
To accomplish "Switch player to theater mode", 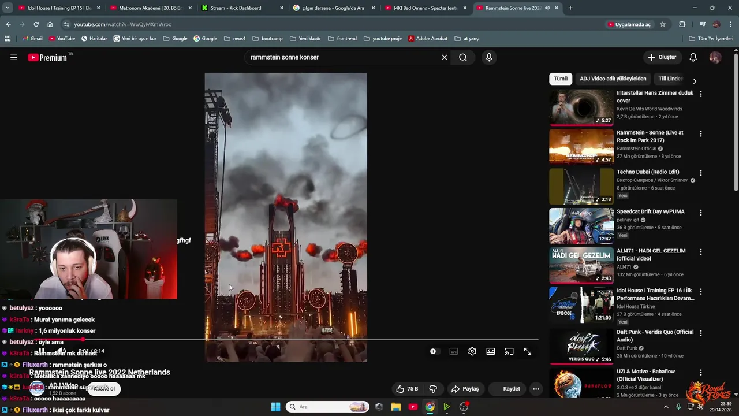I will [491, 351].
